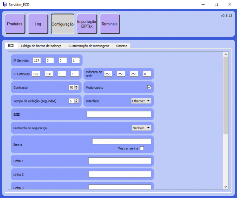Click Máscara de rede last octet 0

[x=147, y=74]
